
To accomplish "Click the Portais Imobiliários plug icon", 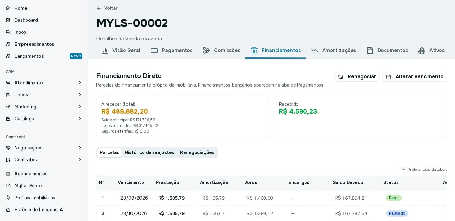I will pos(8,198).
